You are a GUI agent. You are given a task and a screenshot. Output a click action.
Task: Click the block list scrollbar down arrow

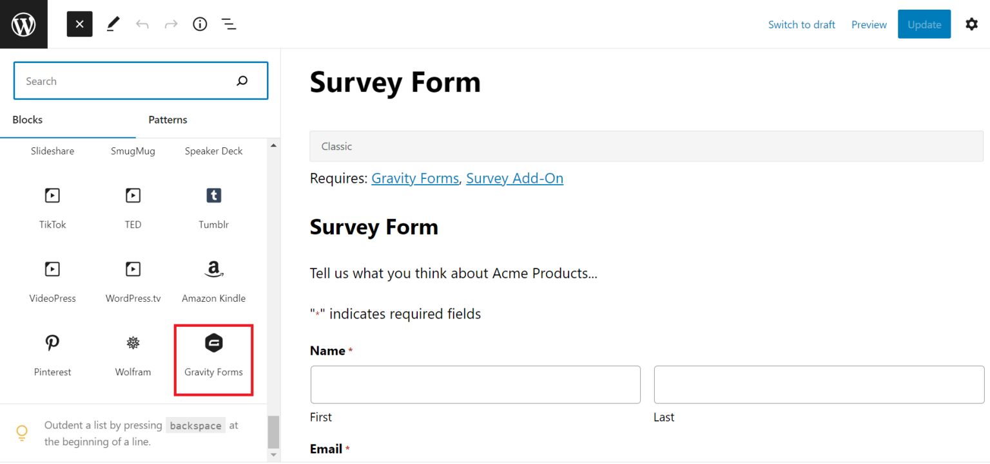(273, 454)
